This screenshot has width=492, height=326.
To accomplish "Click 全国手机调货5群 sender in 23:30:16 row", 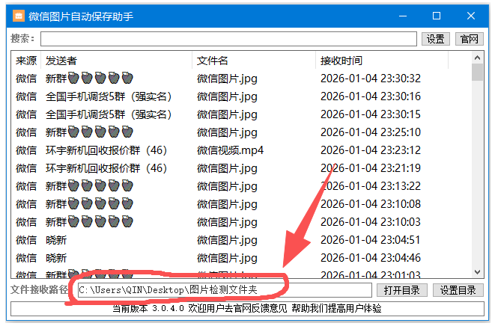I will [x=109, y=96].
